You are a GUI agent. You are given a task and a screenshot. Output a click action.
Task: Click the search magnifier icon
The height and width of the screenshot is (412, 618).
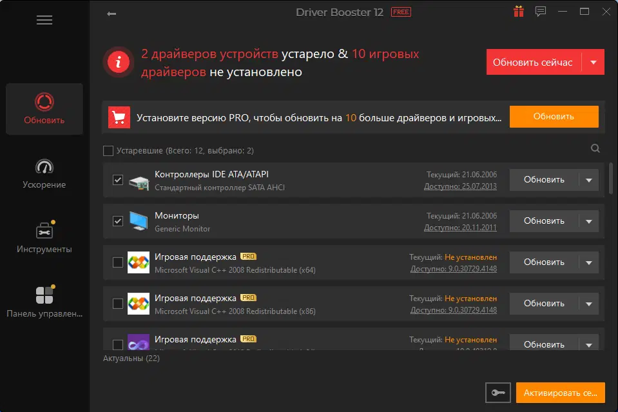click(595, 148)
